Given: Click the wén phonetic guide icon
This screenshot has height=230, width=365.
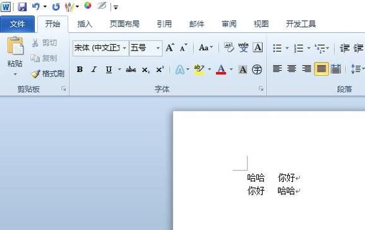Looking at the screenshot, I should (x=243, y=47).
